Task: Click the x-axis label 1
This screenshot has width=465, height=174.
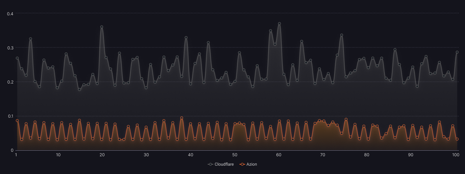Action: 16,155
